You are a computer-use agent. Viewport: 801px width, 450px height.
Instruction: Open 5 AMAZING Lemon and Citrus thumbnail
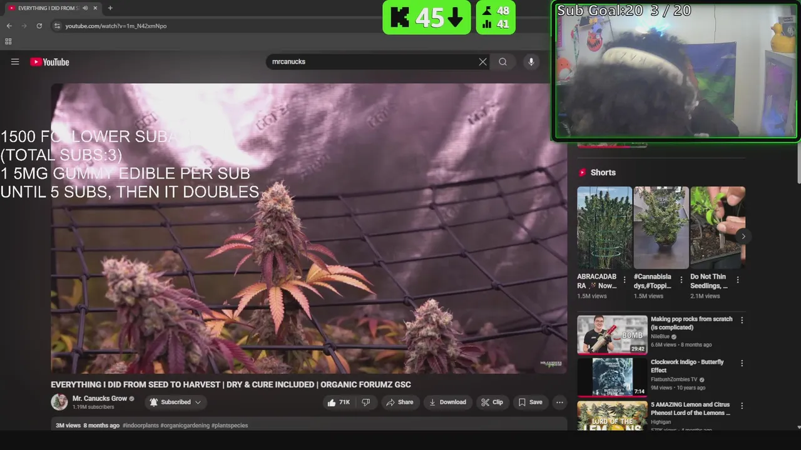click(612, 416)
